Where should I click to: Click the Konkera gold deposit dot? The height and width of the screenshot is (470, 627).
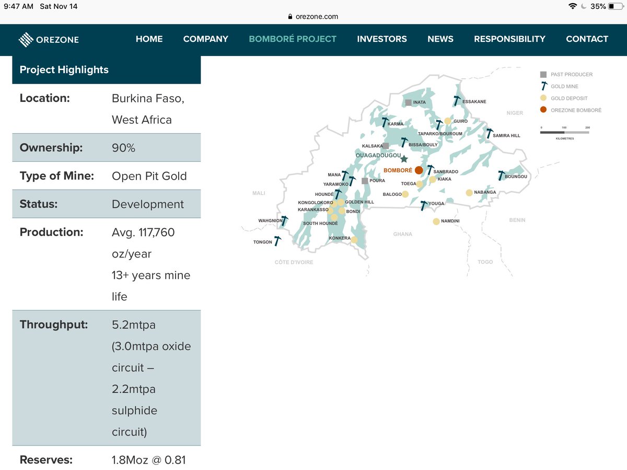354,240
